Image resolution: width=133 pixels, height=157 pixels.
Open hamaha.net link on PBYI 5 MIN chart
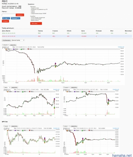click(x=116, y=128)
